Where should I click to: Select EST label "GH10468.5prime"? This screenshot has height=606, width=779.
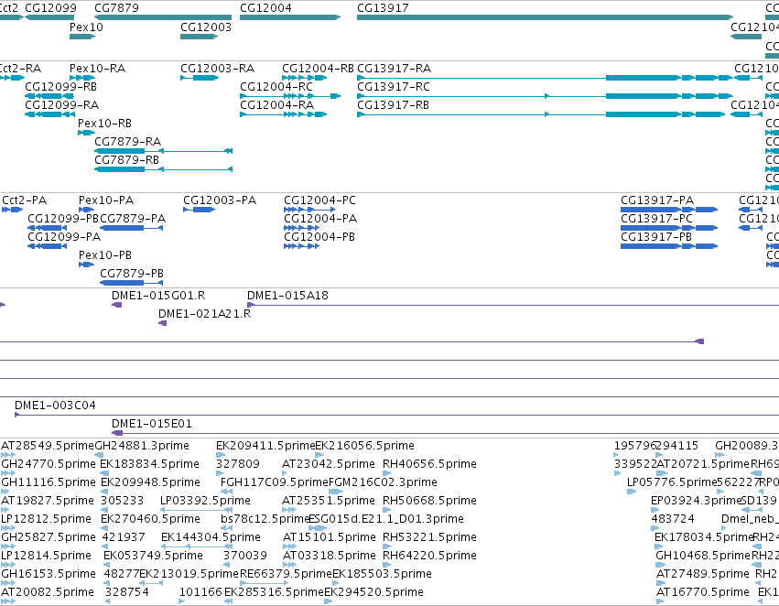coord(703,556)
